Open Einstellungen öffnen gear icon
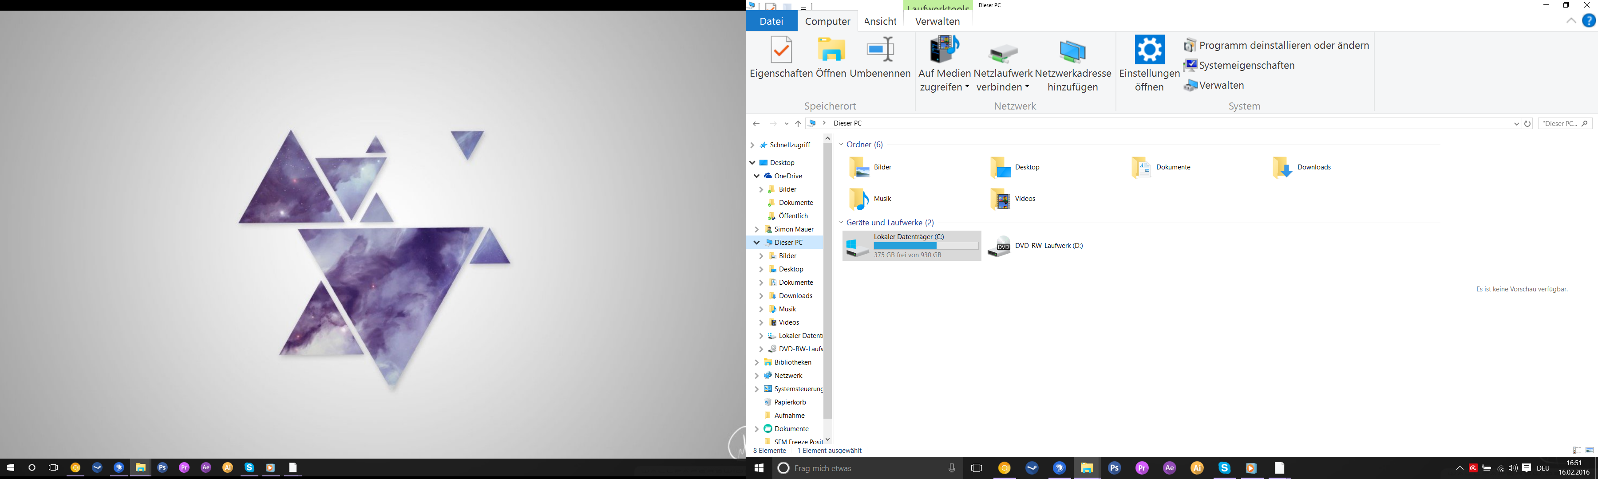The height and width of the screenshot is (479, 1598). [1149, 50]
